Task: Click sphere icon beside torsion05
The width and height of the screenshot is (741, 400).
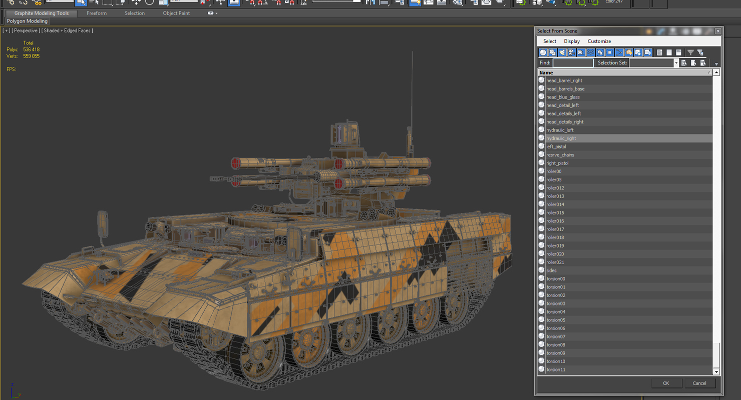Action: [541, 320]
